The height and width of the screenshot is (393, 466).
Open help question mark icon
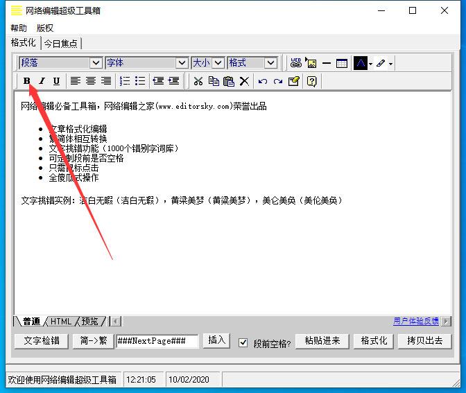point(311,81)
